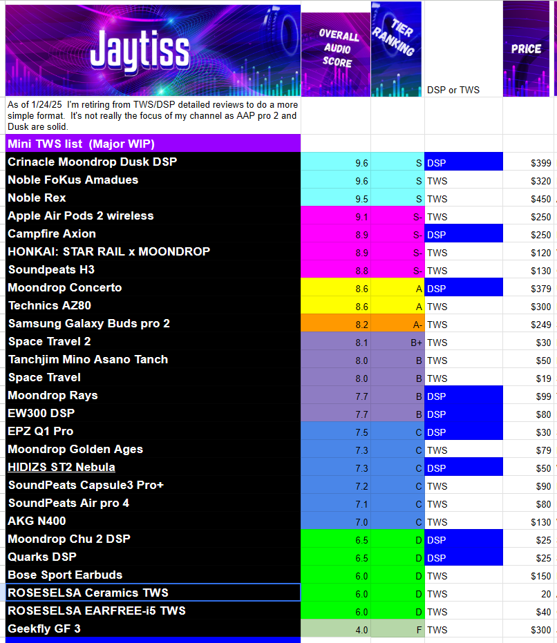Click the $450 price cell

(529, 198)
